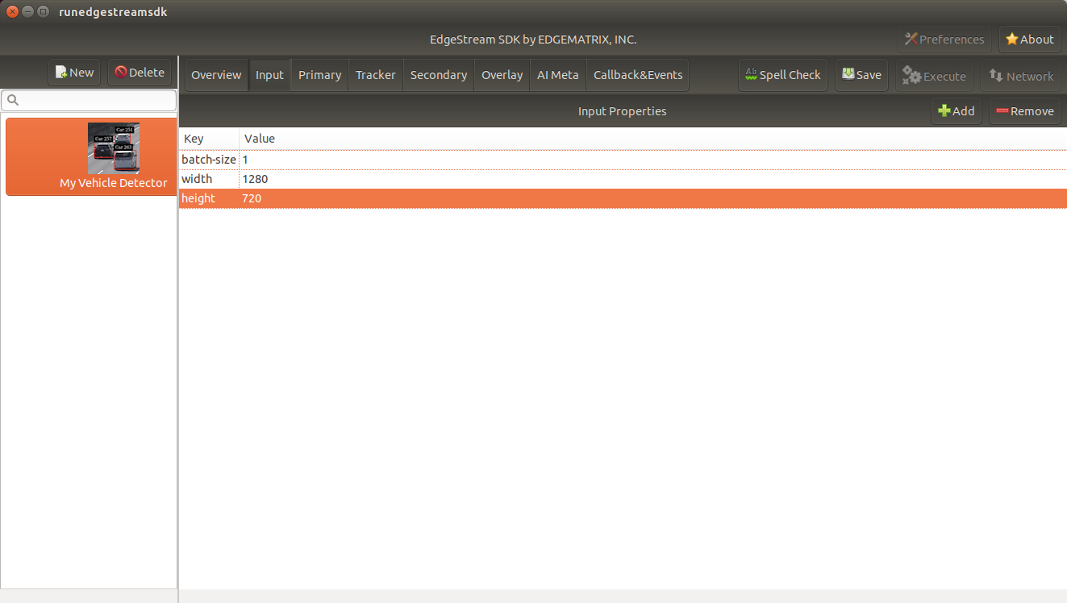Select the batch-size key cell
This screenshot has width=1067, height=603.
click(x=209, y=160)
